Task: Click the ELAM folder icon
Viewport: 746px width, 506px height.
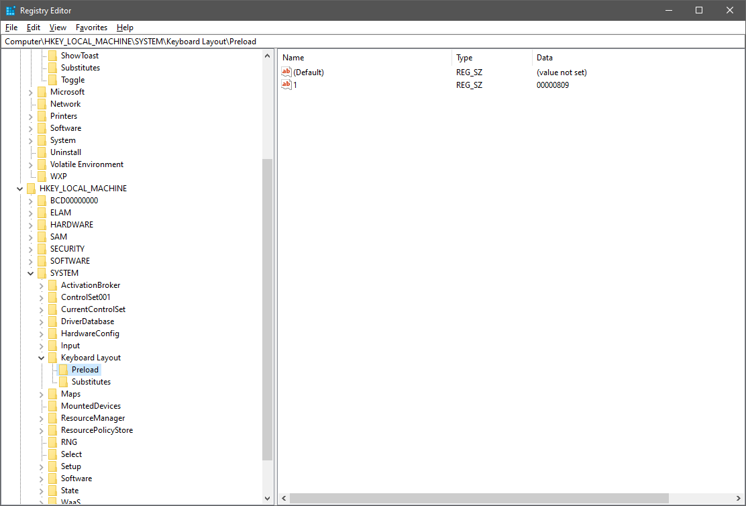Action: coord(42,213)
